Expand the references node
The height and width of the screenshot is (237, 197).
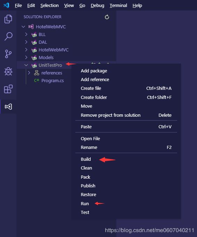29,73
